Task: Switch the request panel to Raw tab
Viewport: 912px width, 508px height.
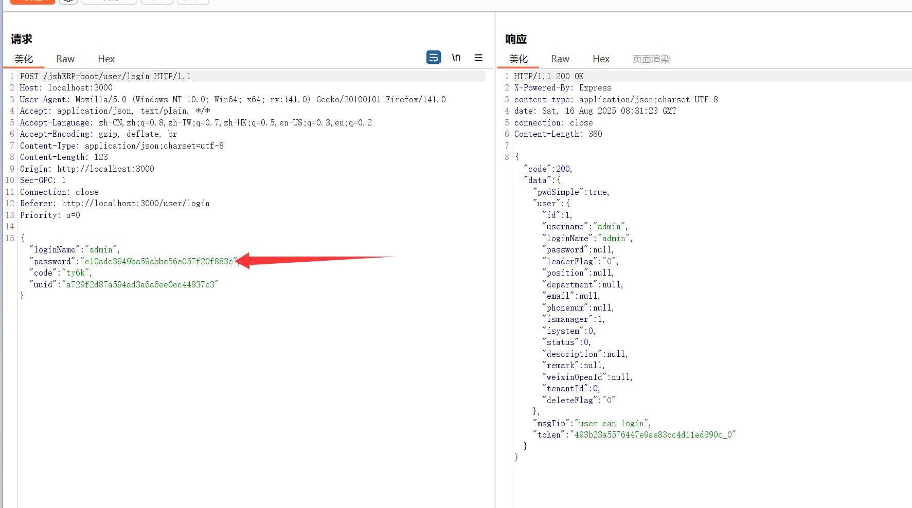Action: click(x=65, y=59)
